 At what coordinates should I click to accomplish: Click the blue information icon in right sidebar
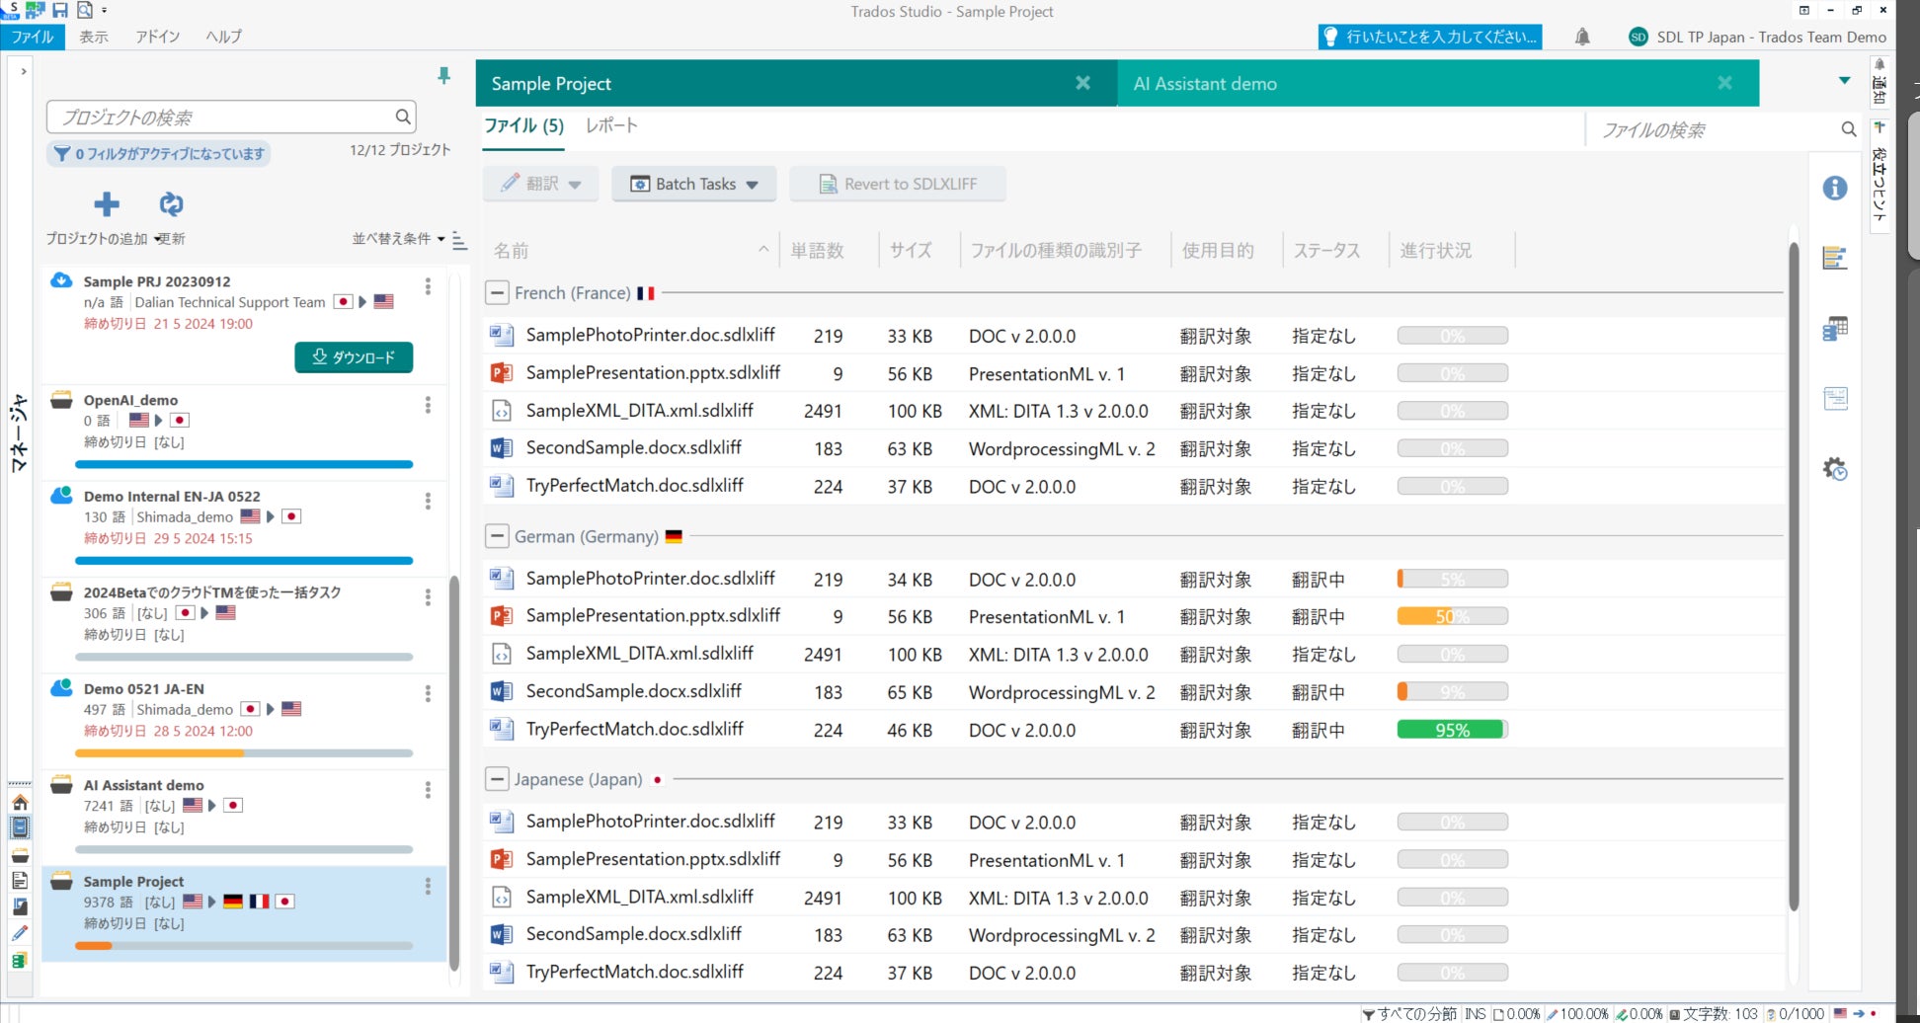(x=1834, y=188)
